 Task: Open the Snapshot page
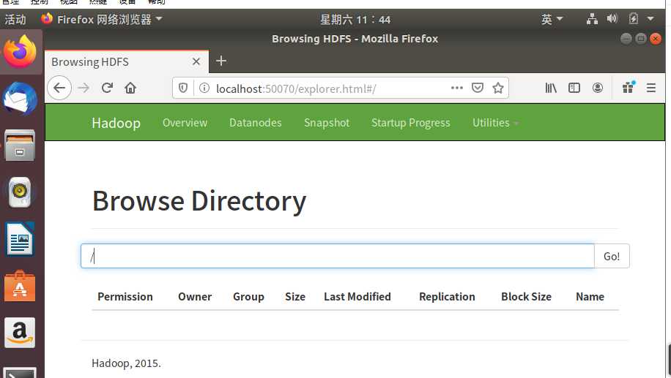click(327, 123)
